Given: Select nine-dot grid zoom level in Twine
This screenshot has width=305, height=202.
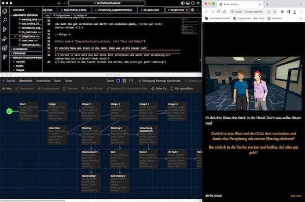Looking at the screenshot, I should click(131, 81).
